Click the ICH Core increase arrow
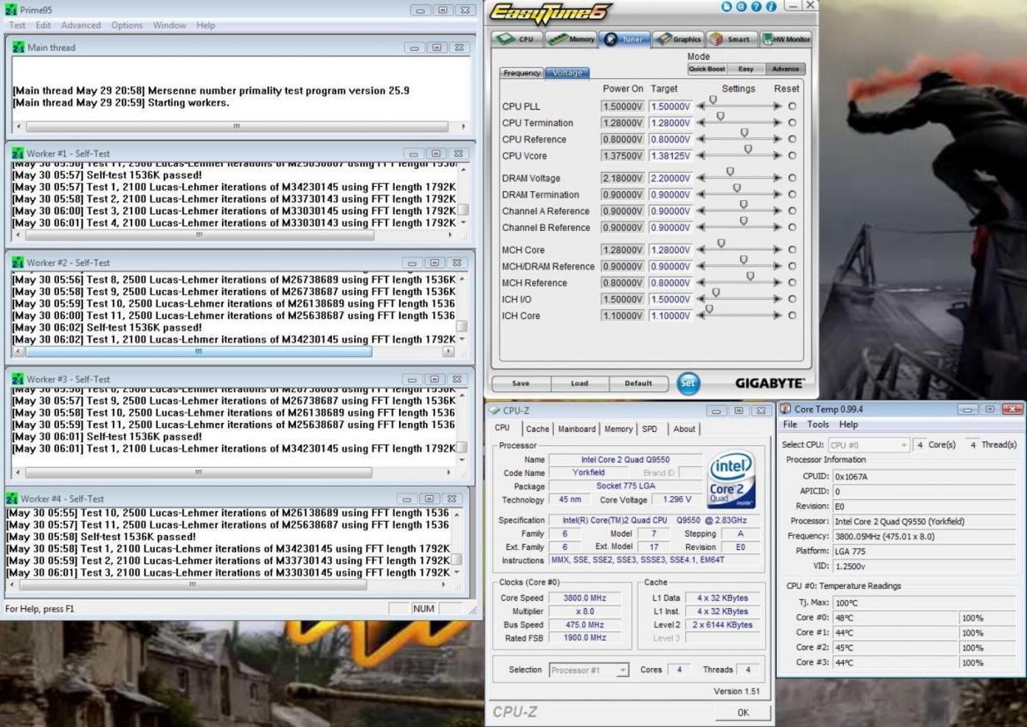This screenshot has width=1027, height=727. pos(778,316)
